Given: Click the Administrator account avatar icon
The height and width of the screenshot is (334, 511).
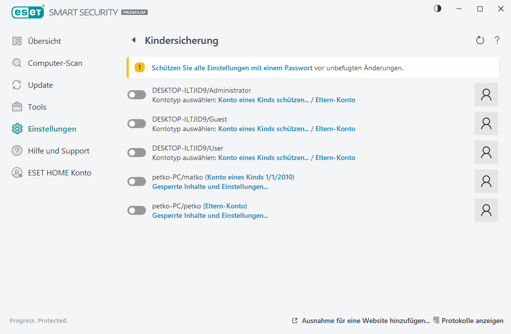Looking at the screenshot, I should (486, 94).
